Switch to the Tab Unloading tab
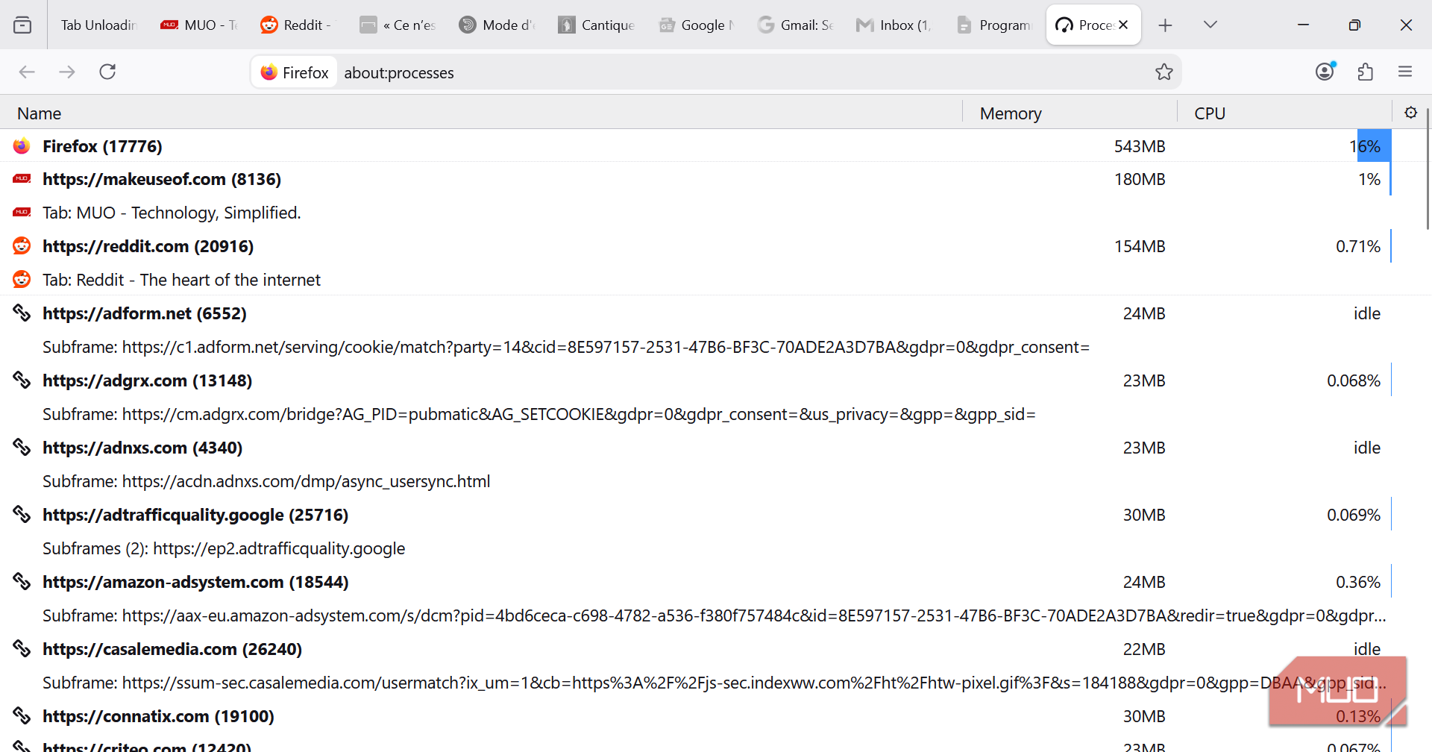This screenshot has width=1432, height=752. tap(98, 25)
